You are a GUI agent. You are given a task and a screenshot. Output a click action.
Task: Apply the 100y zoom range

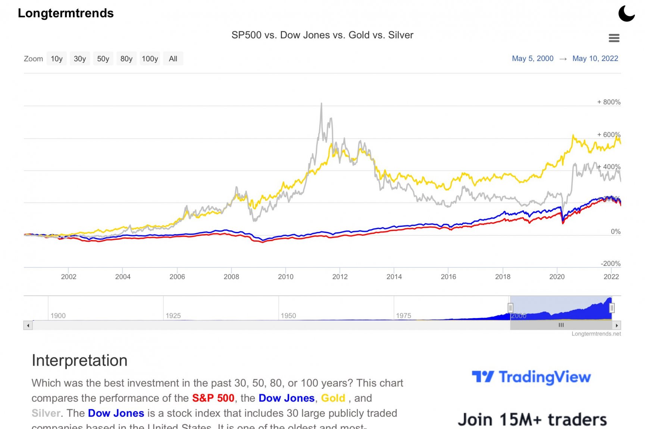150,59
